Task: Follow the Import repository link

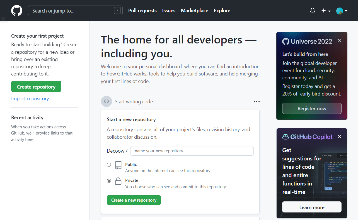Action: point(30,99)
